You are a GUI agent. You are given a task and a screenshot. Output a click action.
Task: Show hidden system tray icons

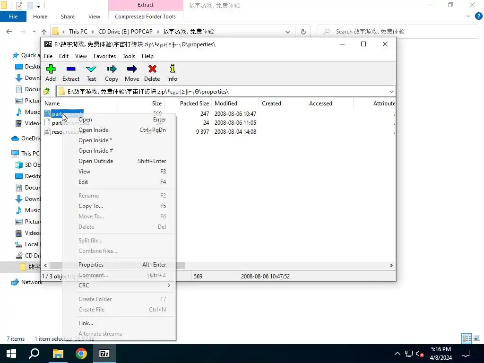[x=397, y=354]
